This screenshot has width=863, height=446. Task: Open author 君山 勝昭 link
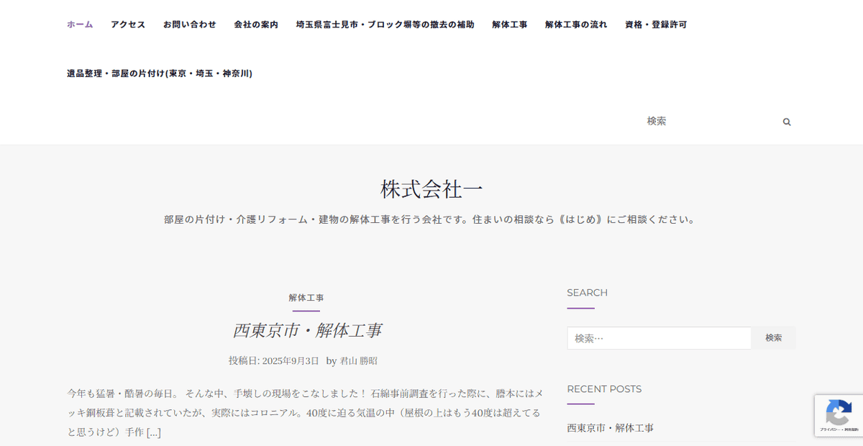[358, 361]
